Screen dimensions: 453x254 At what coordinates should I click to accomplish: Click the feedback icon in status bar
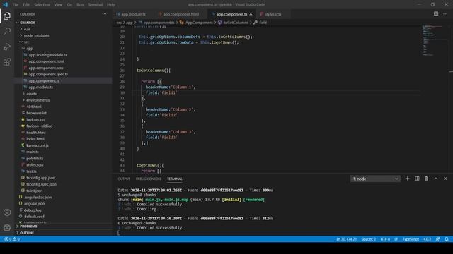(437, 239)
